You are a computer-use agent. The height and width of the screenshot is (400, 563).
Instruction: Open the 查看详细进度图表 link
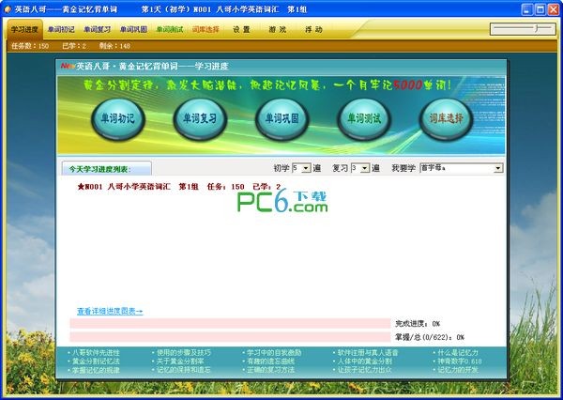coord(110,311)
